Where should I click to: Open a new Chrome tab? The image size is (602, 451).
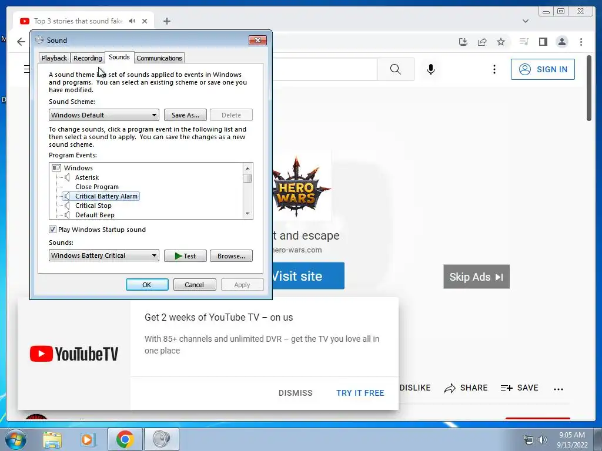166,21
